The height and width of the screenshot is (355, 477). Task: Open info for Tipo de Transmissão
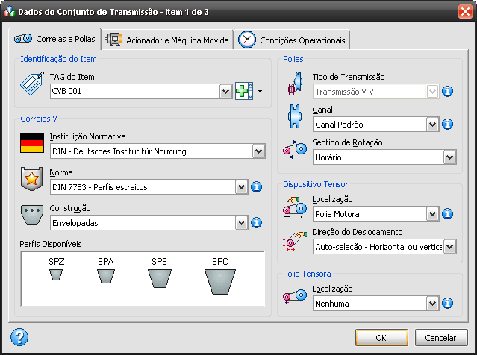click(x=447, y=92)
